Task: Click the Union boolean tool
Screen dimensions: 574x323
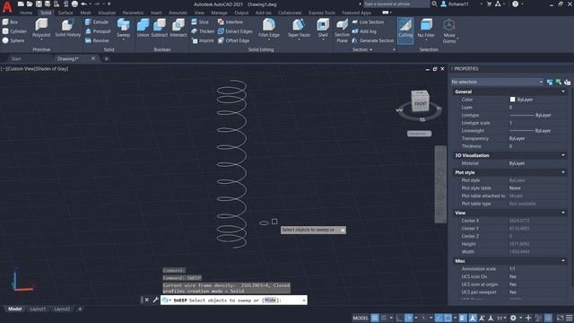Action: coord(143,28)
